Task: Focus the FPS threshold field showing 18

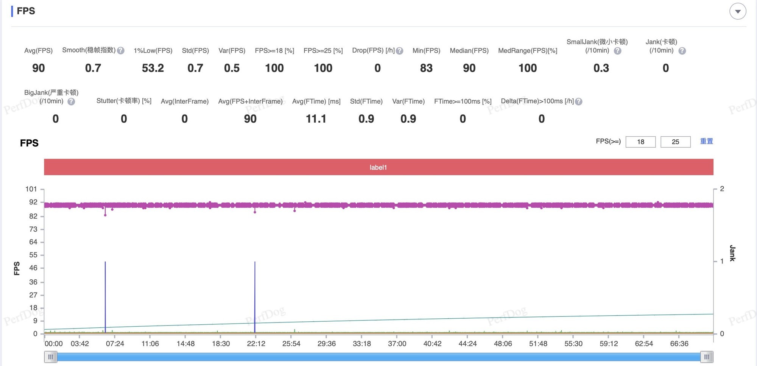Action: coord(640,142)
